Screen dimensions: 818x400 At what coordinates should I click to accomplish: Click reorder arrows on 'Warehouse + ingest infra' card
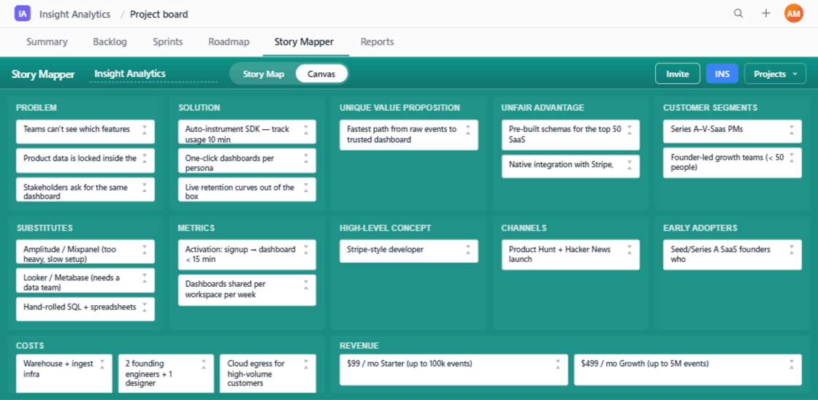pos(102,364)
